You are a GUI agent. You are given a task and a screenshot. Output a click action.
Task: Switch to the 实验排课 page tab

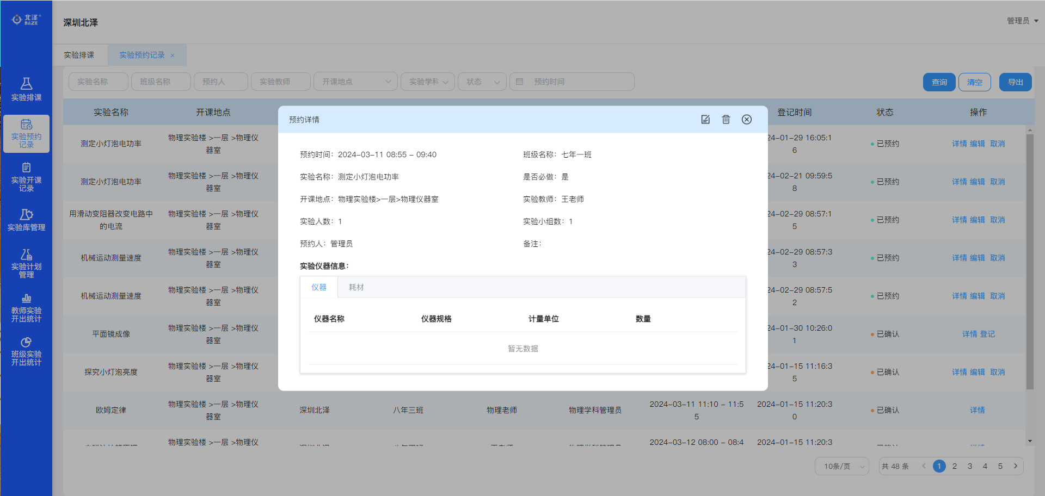[79, 55]
